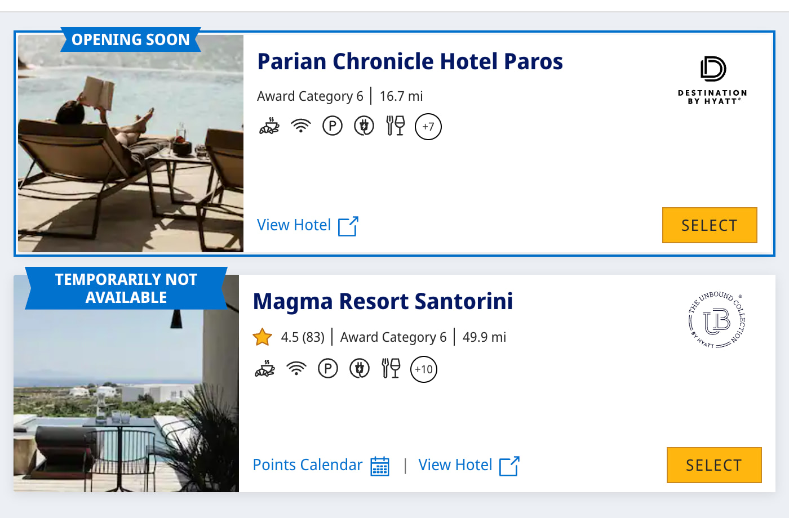This screenshot has width=789, height=518.
Task: Click EV charging icon for Parian Chronicle
Action: (x=364, y=126)
